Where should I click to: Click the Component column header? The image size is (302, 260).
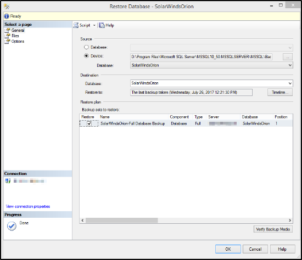pyautogui.click(x=181, y=117)
